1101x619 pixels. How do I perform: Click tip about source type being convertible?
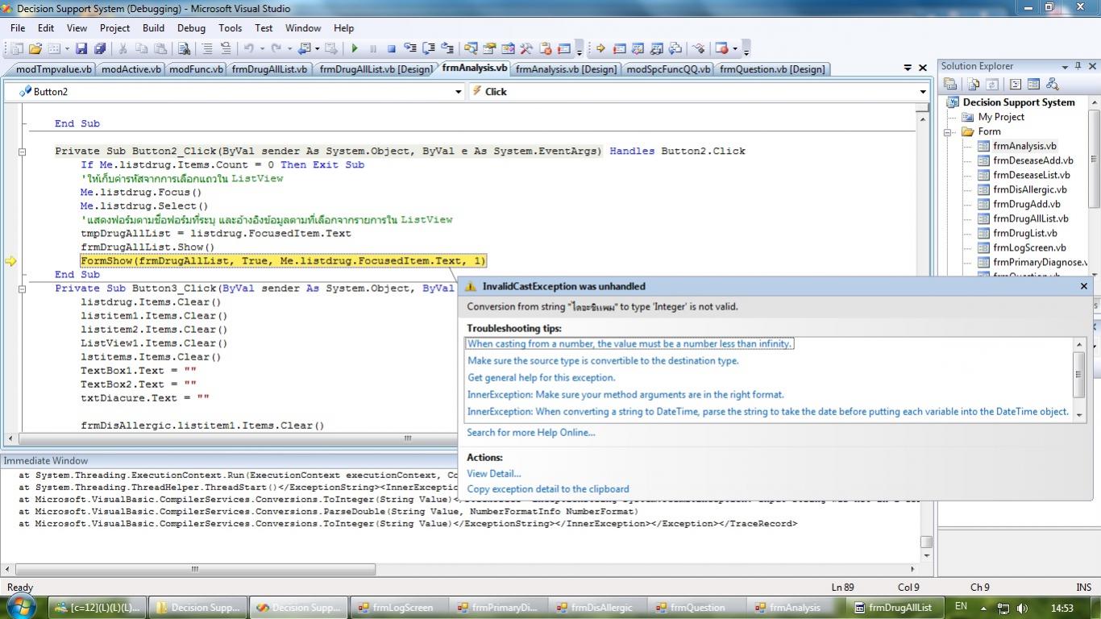[603, 361]
